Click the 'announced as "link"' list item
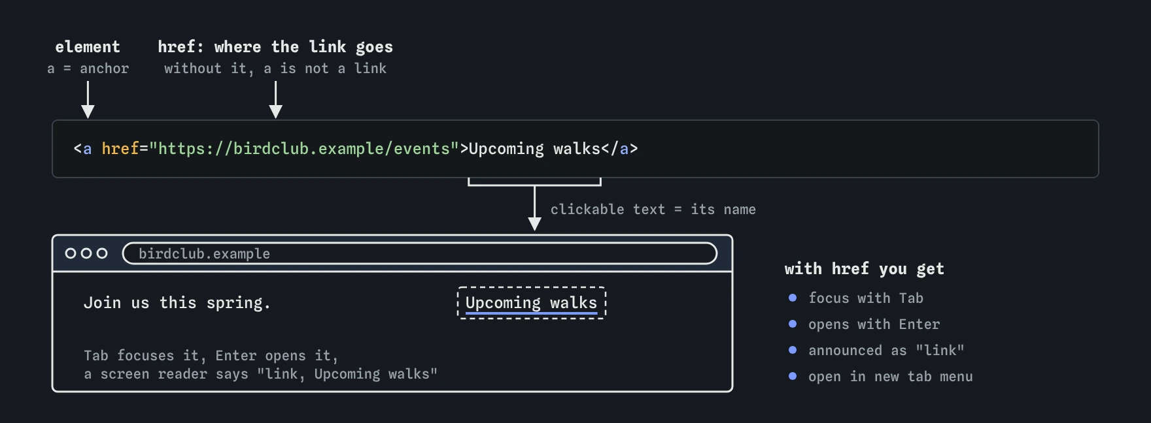Viewport: 1151px width, 423px height. pyautogui.click(x=886, y=351)
